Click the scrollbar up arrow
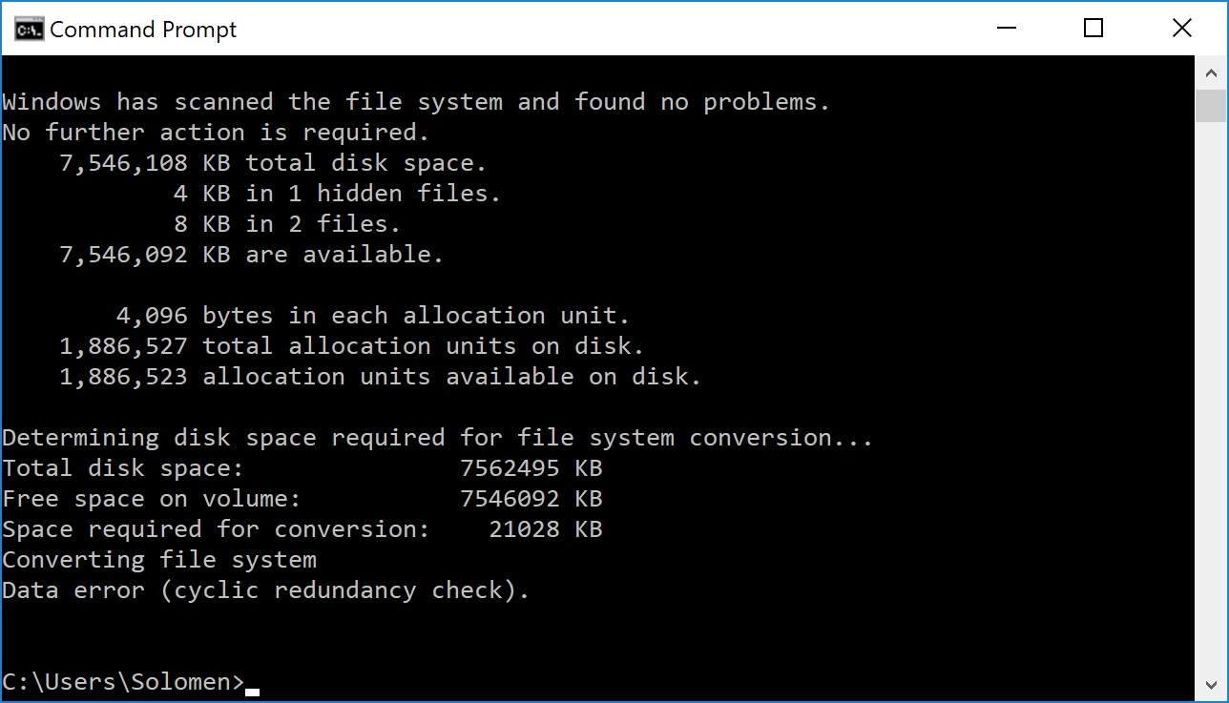Screen dimensions: 1229x703 (x=1211, y=72)
